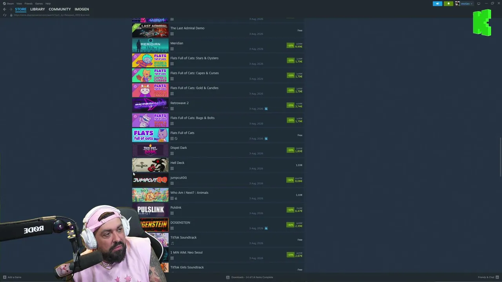
Task: Click the Downloads icon in the bottom bar
Action: 227,277
